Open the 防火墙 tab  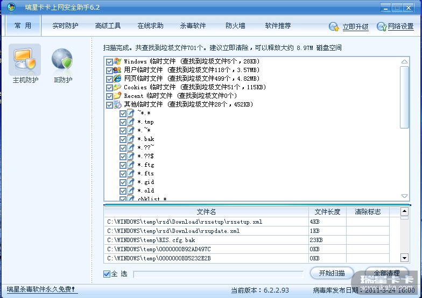point(236,26)
